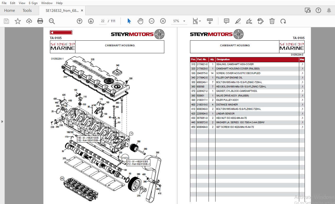Screen dimensions: 335x204
Task: Click the 01056284-1 drawing number label
Action: click(57, 59)
